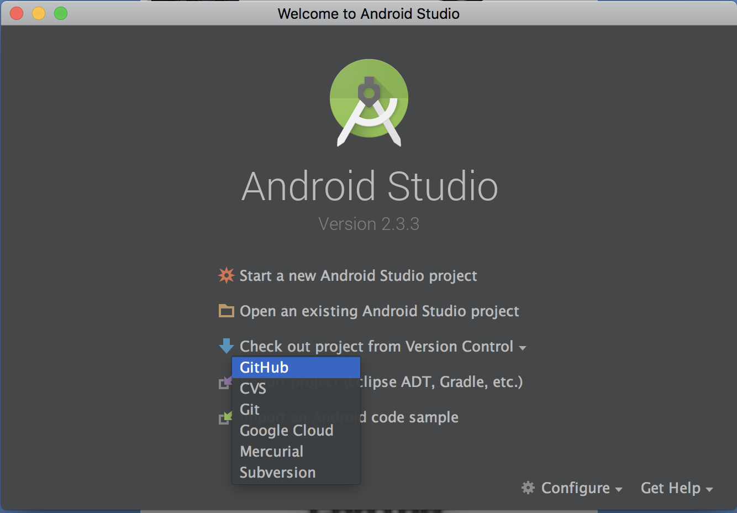Image resolution: width=737 pixels, height=513 pixels.
Task: Expand the Check out project disclosure triangle
Action: click(x=523, y=348)
